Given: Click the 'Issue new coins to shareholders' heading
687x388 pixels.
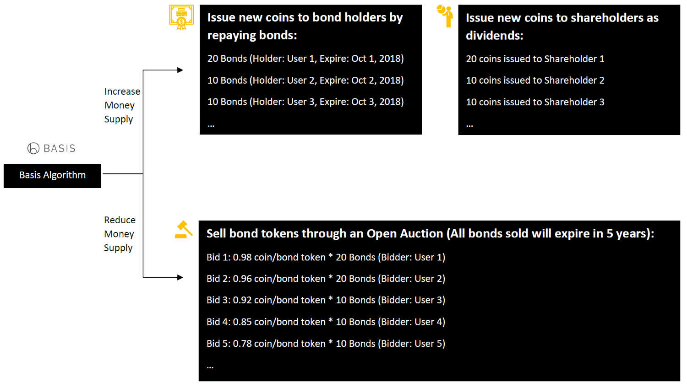Looking at the screenshot, I should tap(562, 27).
